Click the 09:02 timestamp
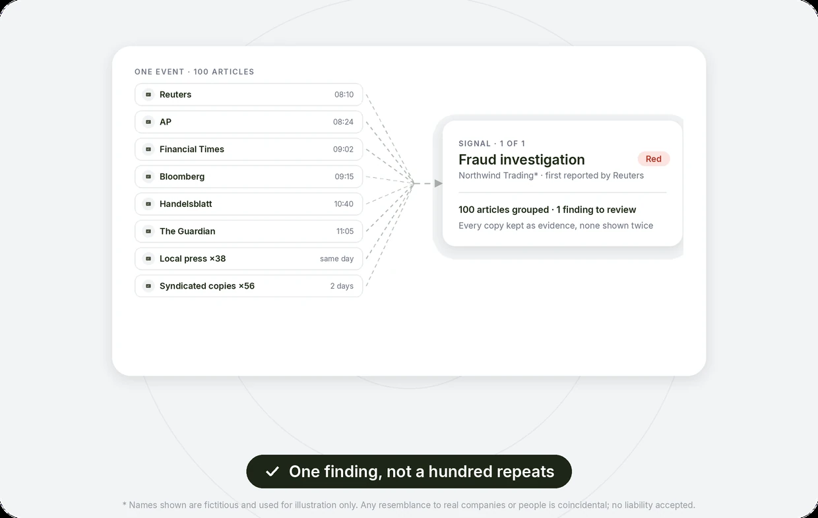The image size is (818, 518). pos(343,149)
